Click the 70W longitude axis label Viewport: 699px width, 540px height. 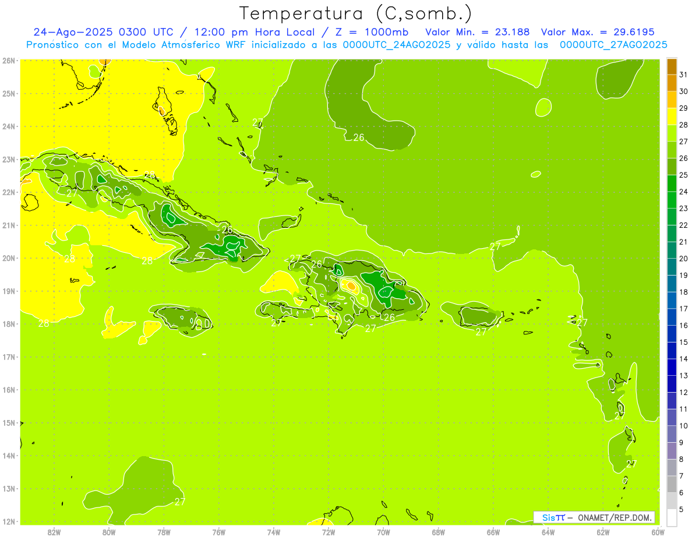(383, 532)
